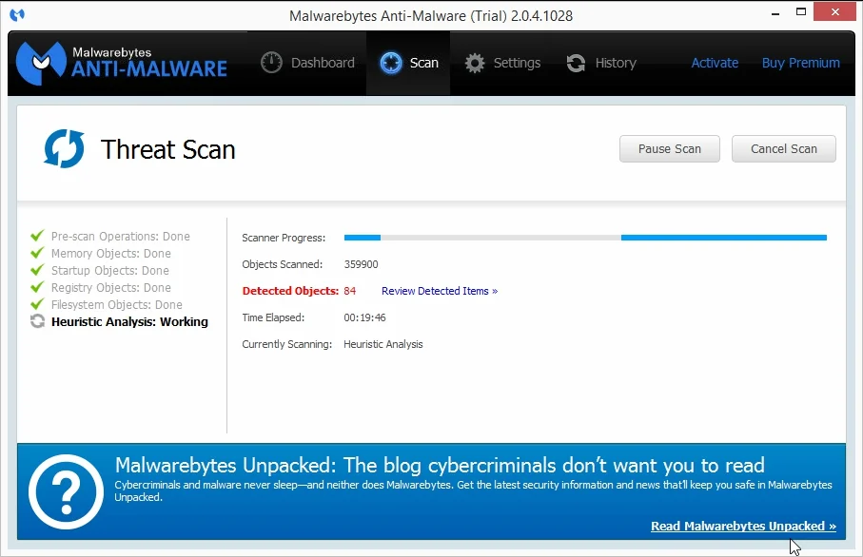Click the blue Threat Scan refresh icon
Screen dimensions: 863x557
64,149
